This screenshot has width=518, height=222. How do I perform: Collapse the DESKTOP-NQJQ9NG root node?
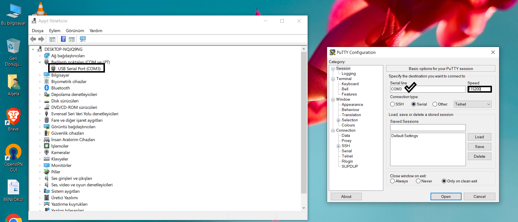click(x=33, y=49)
